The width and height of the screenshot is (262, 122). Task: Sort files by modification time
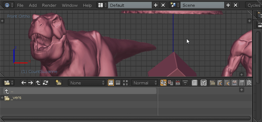coord(178,83)
